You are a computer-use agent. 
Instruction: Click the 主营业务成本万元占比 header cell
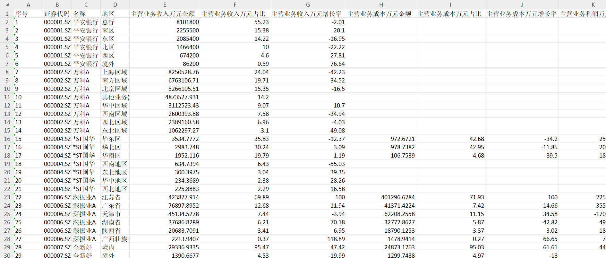451,14
